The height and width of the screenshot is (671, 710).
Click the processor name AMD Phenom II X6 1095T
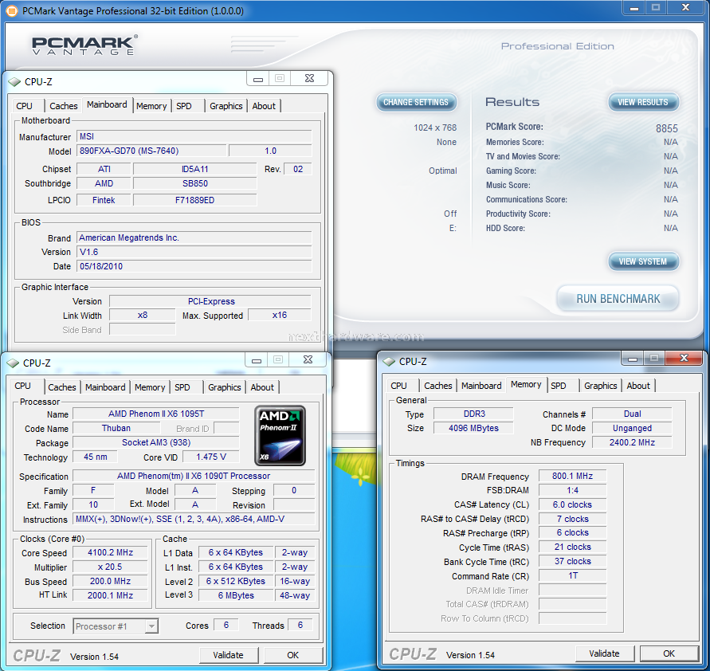(155, 414)
